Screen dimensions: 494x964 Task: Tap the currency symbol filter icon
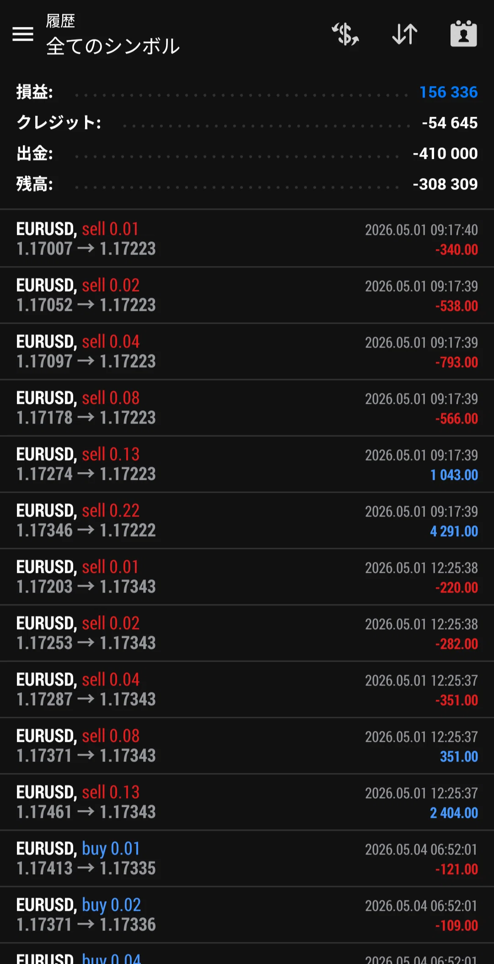(x=345, y=34)
